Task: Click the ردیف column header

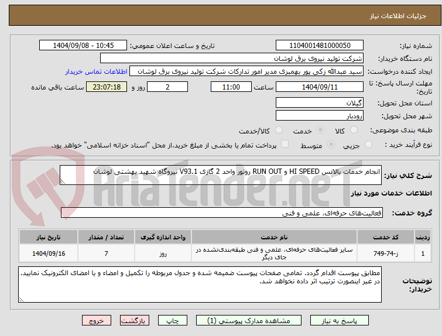Action: tap(423, 237)
